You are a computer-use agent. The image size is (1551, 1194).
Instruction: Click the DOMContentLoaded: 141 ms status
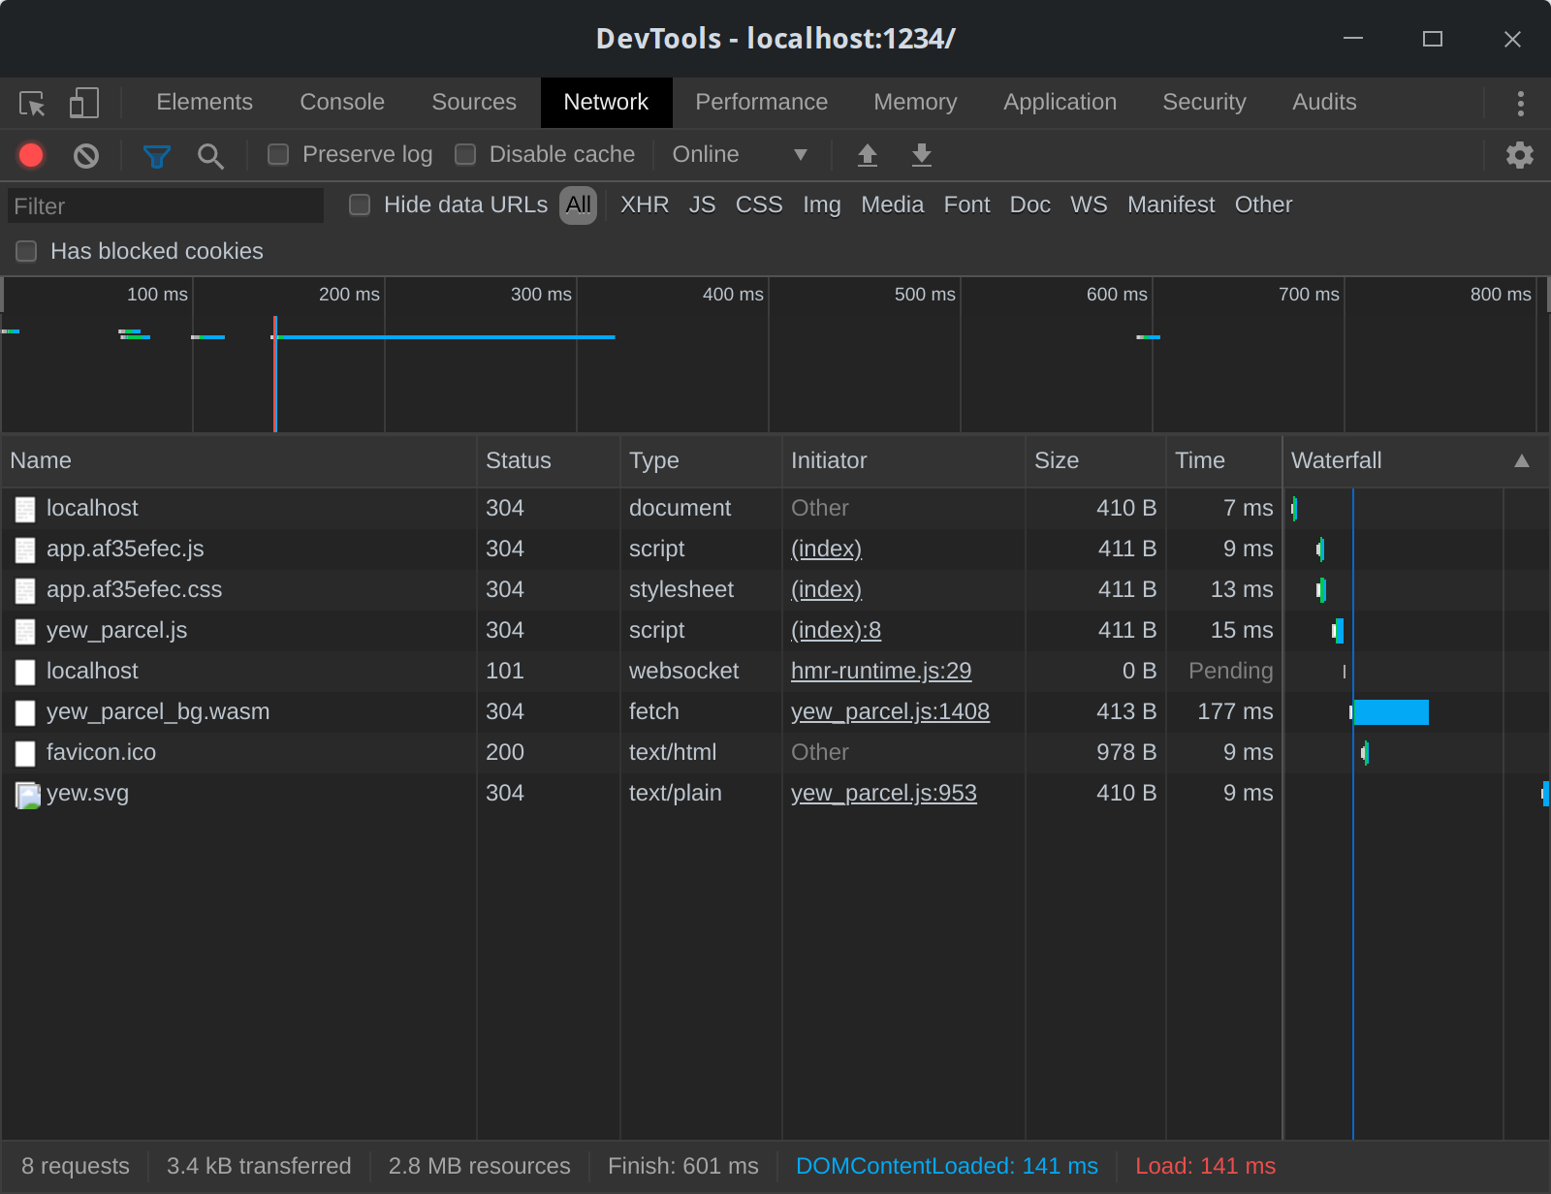pos(947,1166)
